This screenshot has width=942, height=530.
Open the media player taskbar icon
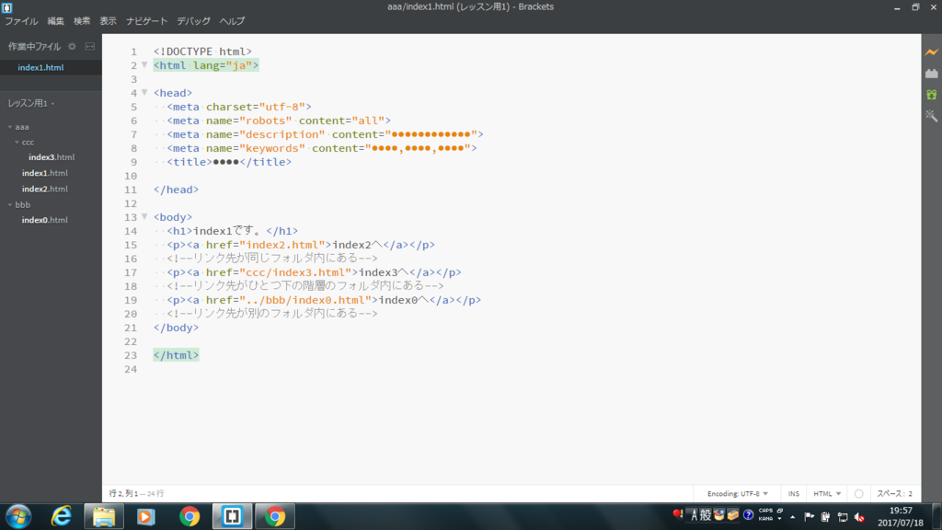146,516
